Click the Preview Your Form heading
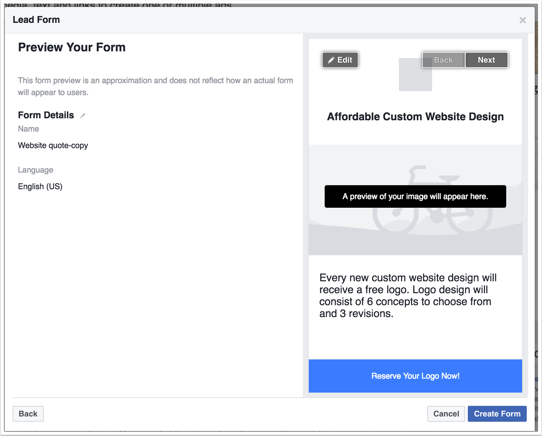The height and width of the screenshot is (436, 542). 72,47
